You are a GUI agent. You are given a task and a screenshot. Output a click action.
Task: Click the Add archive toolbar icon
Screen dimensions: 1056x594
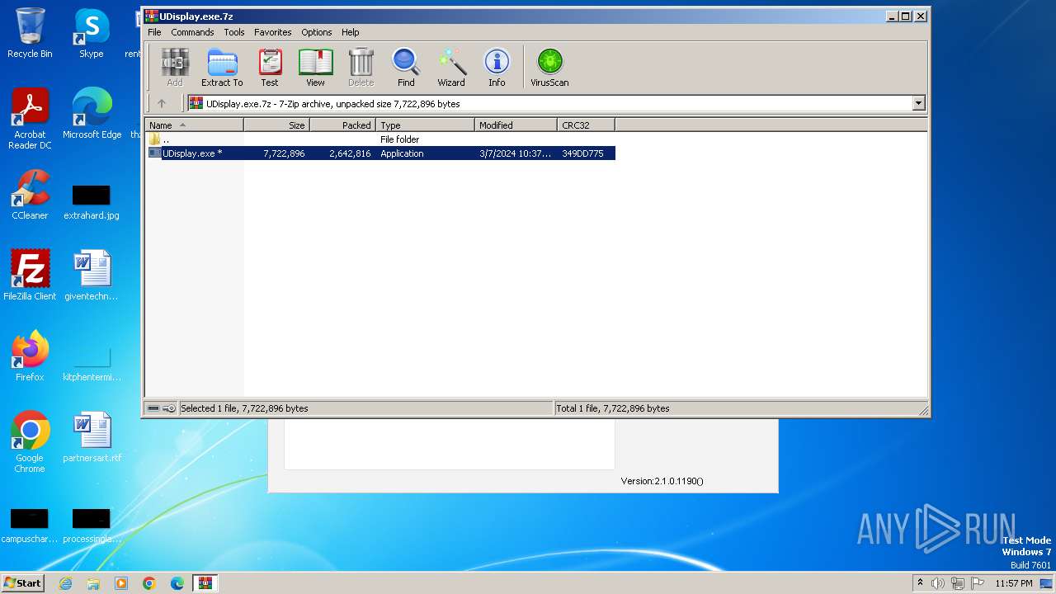(175, 68)
